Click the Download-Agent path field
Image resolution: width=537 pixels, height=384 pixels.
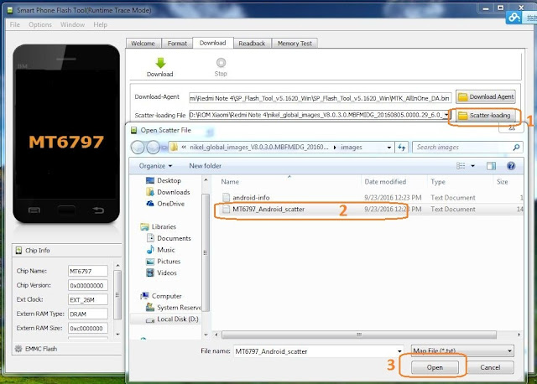click(x=321, y=98)
